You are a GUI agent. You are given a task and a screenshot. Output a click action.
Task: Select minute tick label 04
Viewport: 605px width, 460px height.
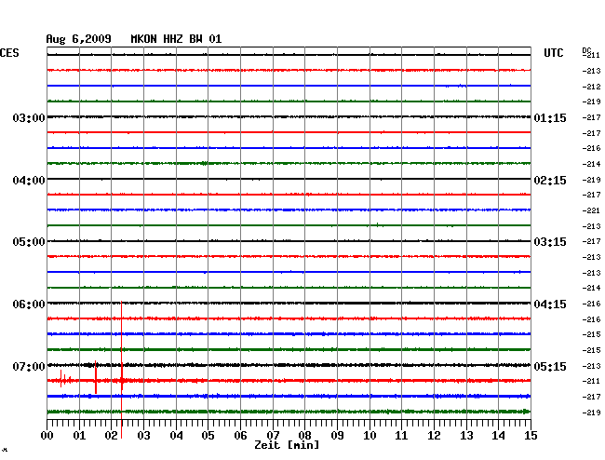pyautogui.click(x=176, y=436)
